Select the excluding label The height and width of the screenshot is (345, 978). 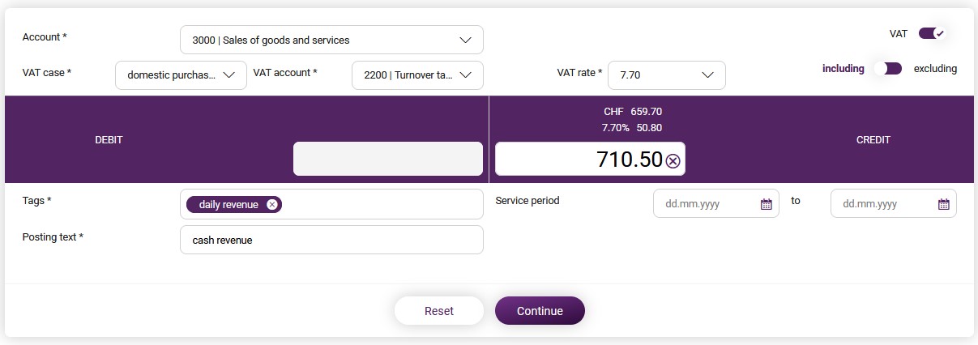pyautogui.click(x=935, y=69)
